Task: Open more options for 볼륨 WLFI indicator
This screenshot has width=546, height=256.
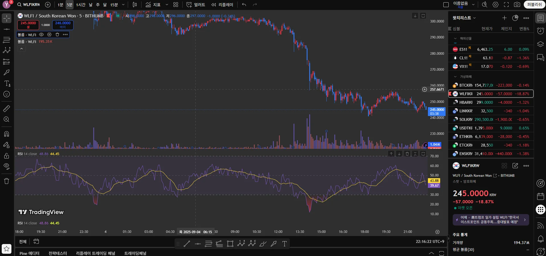Action: click(x=65, y=34)
